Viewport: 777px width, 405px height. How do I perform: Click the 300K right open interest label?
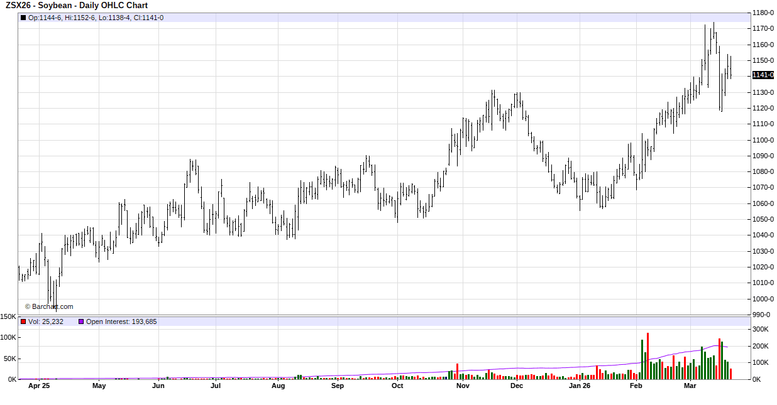tap(761, 329)
